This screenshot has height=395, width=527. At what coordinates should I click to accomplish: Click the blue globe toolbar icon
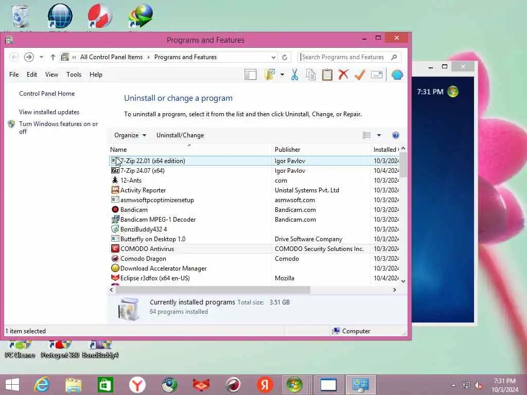pos(397,75)
